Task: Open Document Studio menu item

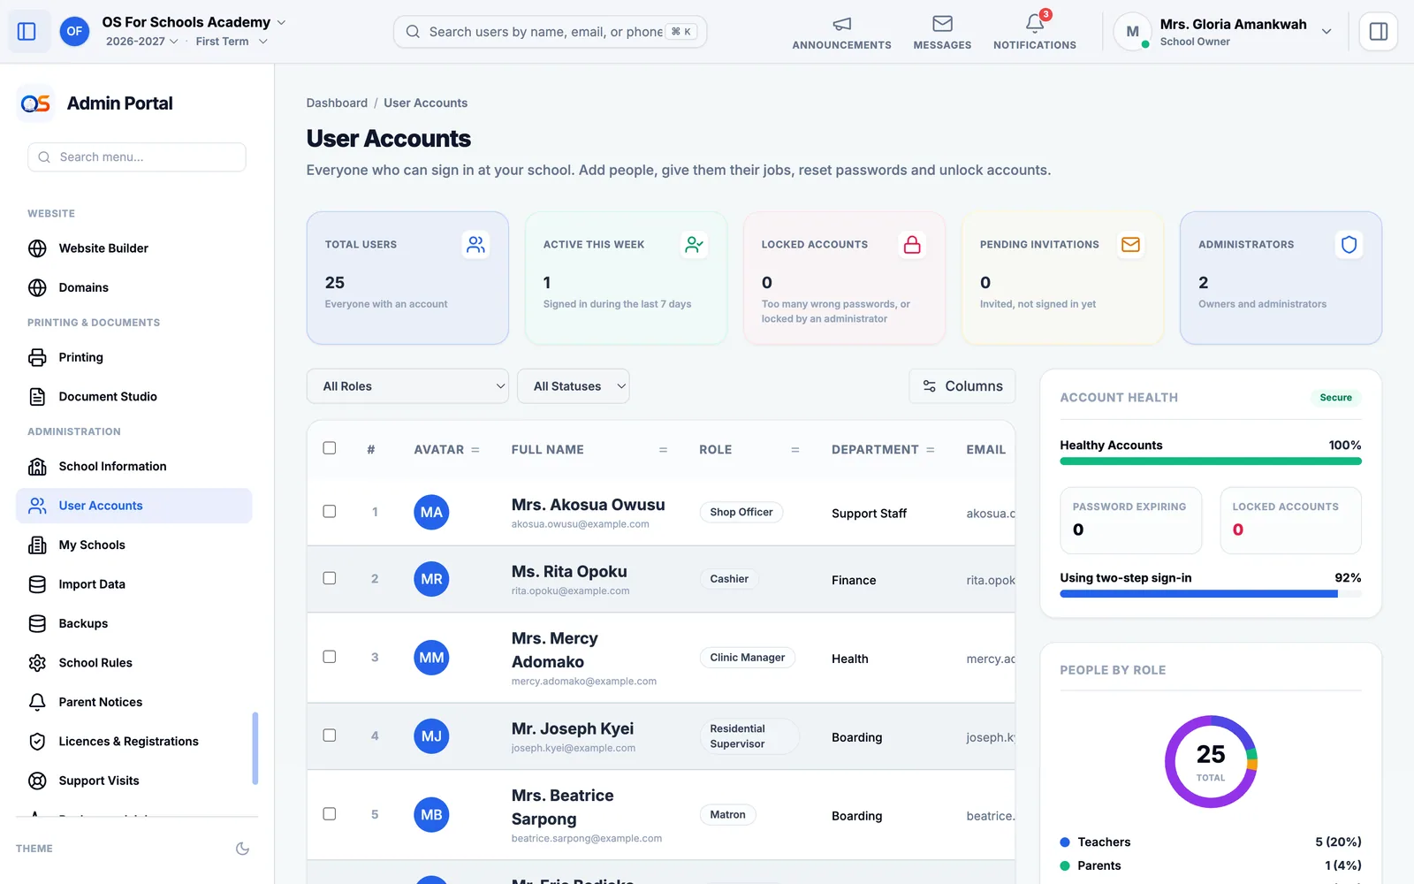Action: pos(134,397)
